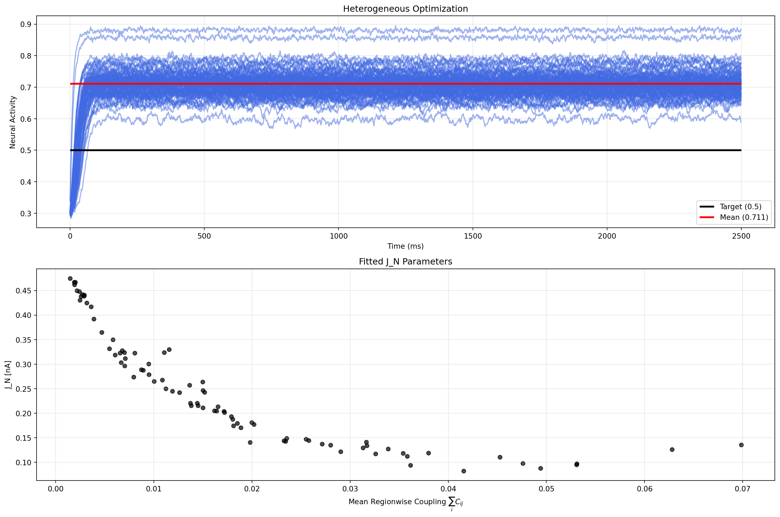Image resolution: width=780 pixels, height=517 pixels.
Task: Click the 0.9 tick on Neural Activity axis
Action: click(x=26, y=25)
